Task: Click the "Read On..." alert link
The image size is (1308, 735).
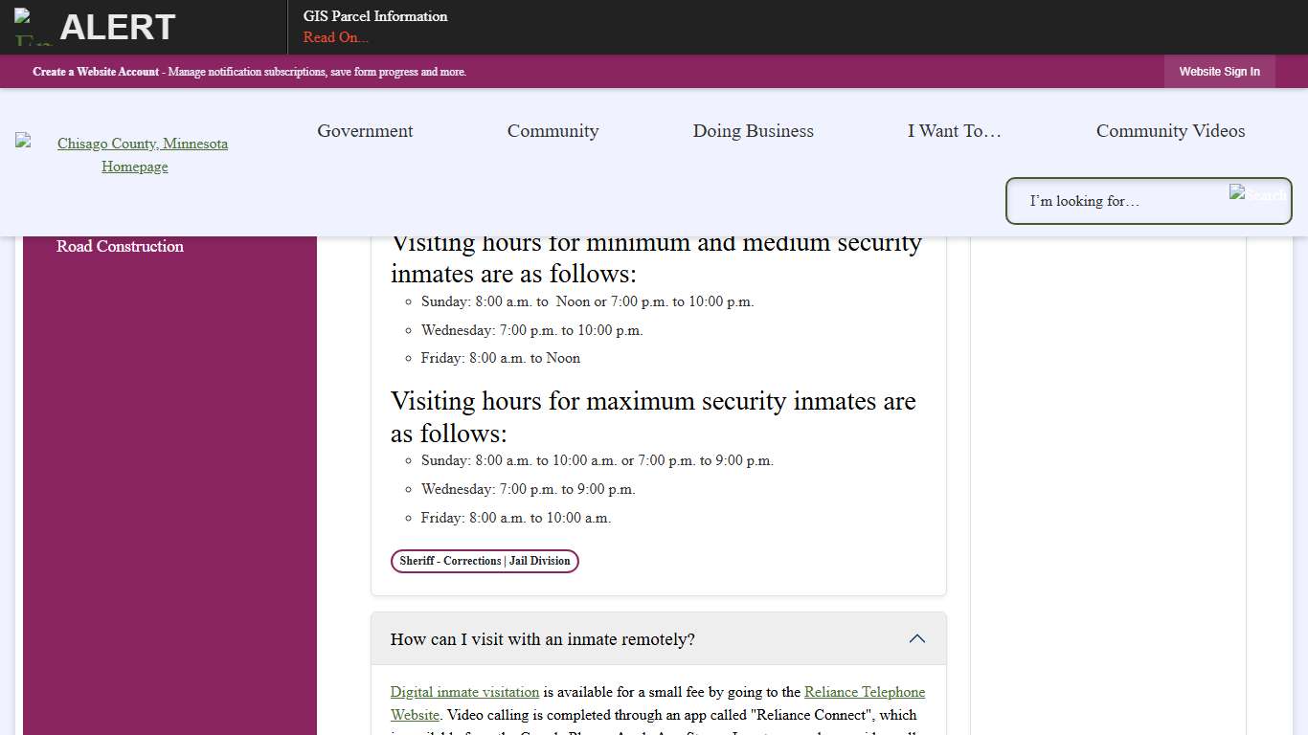Action: [335, 36]
